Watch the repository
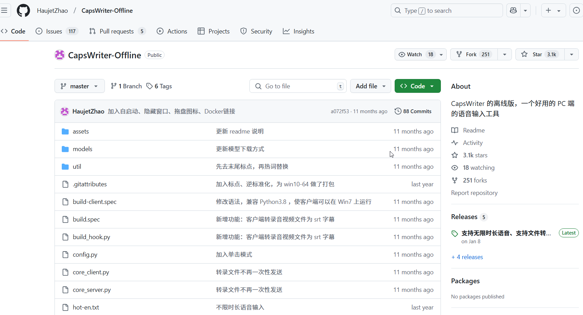The width and height of the screenshot is (583, 315). pos(415,54)
